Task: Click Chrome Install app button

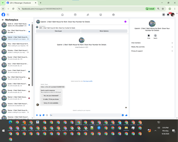Action: pos(150,9)
